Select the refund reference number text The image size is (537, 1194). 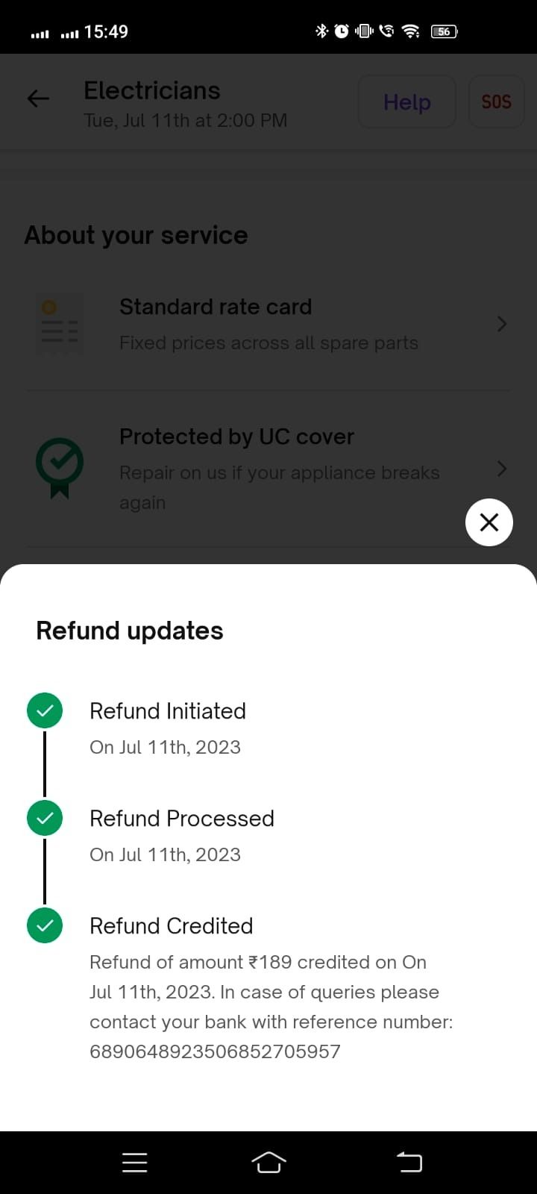click(215, 1051)
